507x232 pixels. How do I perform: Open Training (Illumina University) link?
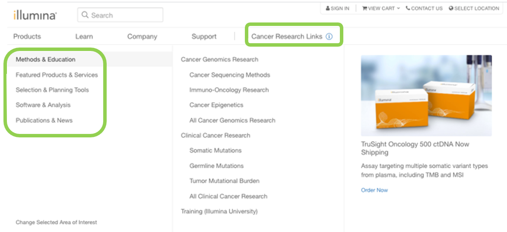click(219, 211)
